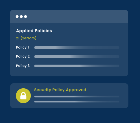Click the Policy 2 progress bar
Image resolution: width=140 pixels, height=123 pixels.
pos(77,56)
